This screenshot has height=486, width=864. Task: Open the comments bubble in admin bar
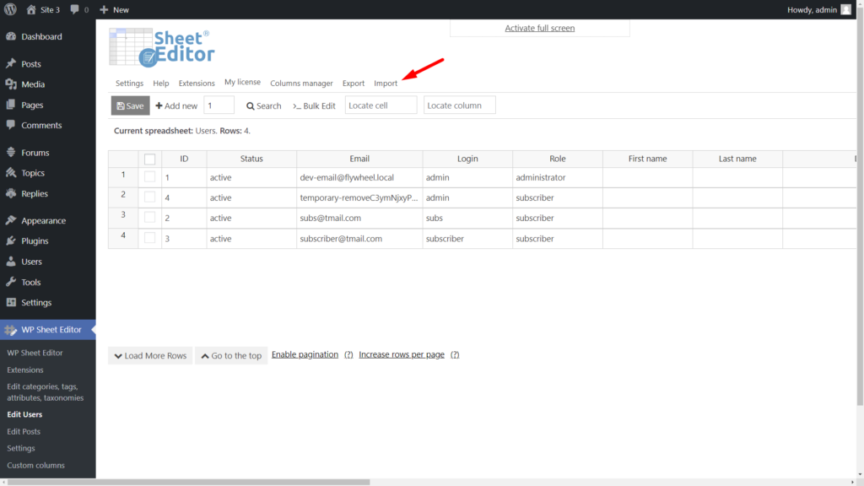pos(74,9)
